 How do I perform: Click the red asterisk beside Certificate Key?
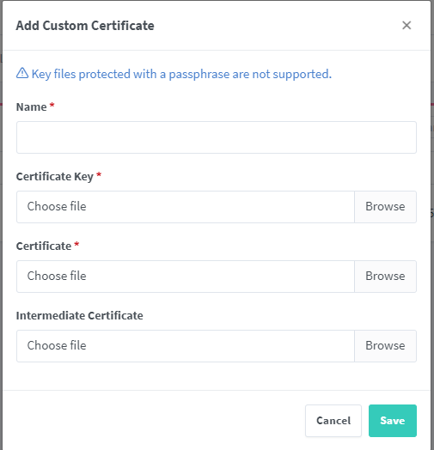point(99,174)
